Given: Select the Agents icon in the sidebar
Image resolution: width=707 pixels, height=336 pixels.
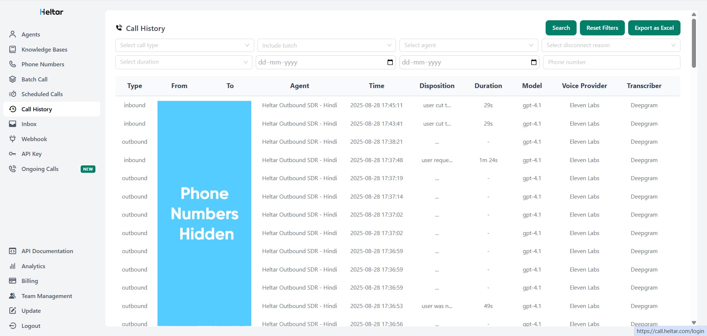Looking at the screenshot, I should pyautogui.click(x=13, y=34).
